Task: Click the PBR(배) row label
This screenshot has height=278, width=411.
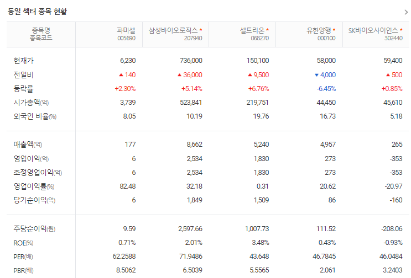Action: pyautogui.click(x=23, y=270)
